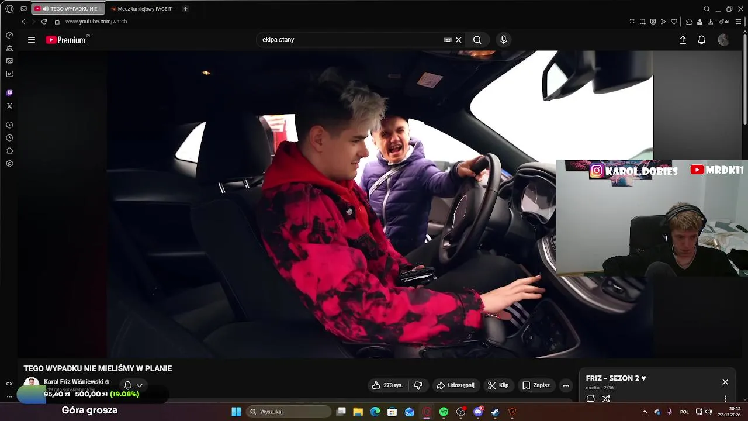Open sidebar history clock icon

pos(9,138)
